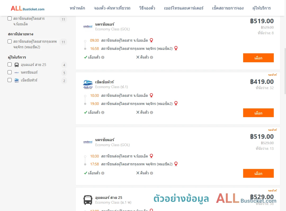This screenshot has width=286, height=211.
Task: Open คืนตั๋ว info icon on 17:58 trip
Action: (x=151, y=173)
